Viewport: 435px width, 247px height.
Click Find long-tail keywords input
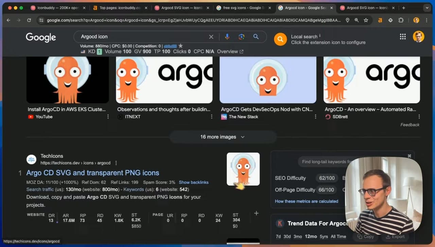click(x=326, y=162)
